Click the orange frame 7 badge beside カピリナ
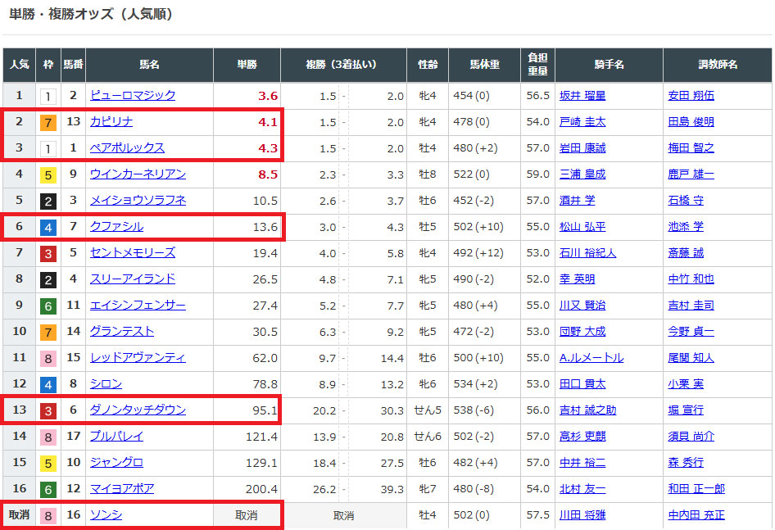Image resolution: width=775 pixels, height=530 pixels. 49,122
